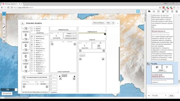Pick the Zoom magnifier tool
180x101 pixels.
(4, 24)
